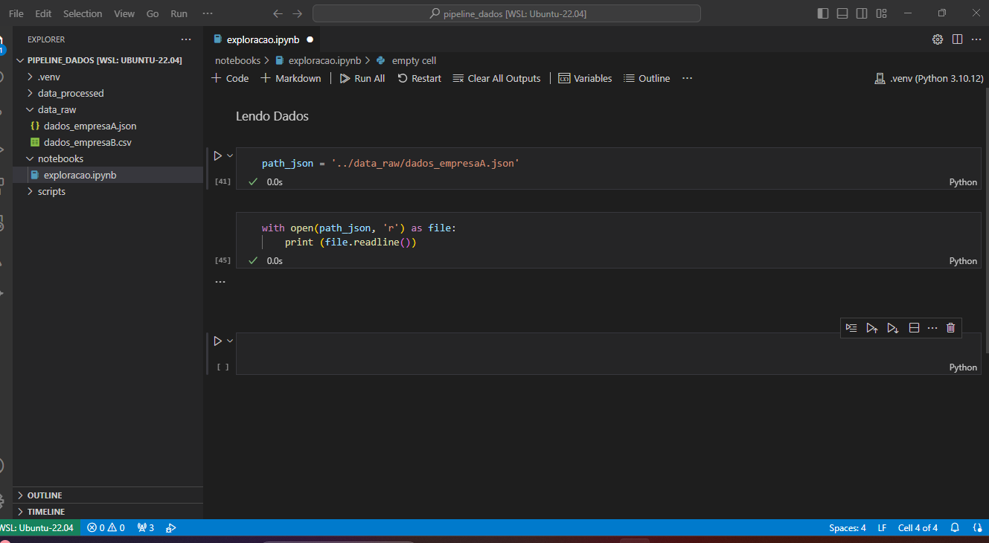Open notebook settings gear icon
This screenshot has height=543, width=989.
coord(938,39)
